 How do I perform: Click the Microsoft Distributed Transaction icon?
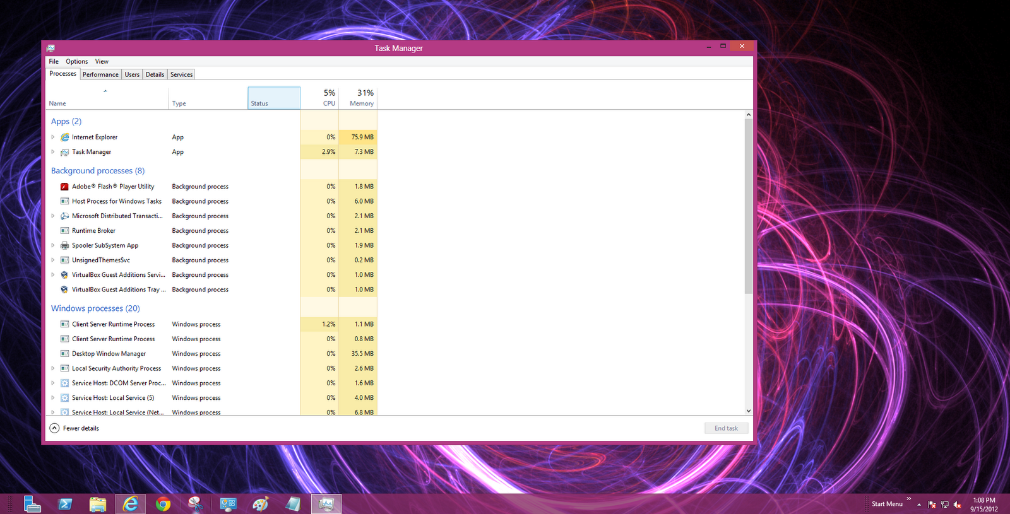point(64,216)
